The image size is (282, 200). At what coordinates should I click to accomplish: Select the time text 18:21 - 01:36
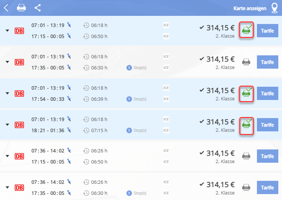48,130
